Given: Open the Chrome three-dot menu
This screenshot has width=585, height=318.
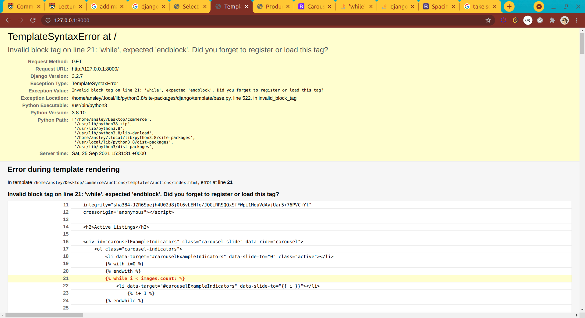Looking at the screenshot, I should point(576,20).
